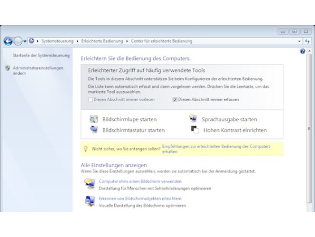Screen dimensions: 315x237
Task: Open Erkennen von Bildschirmobjekten erleichtern
Action: point(140,198)
